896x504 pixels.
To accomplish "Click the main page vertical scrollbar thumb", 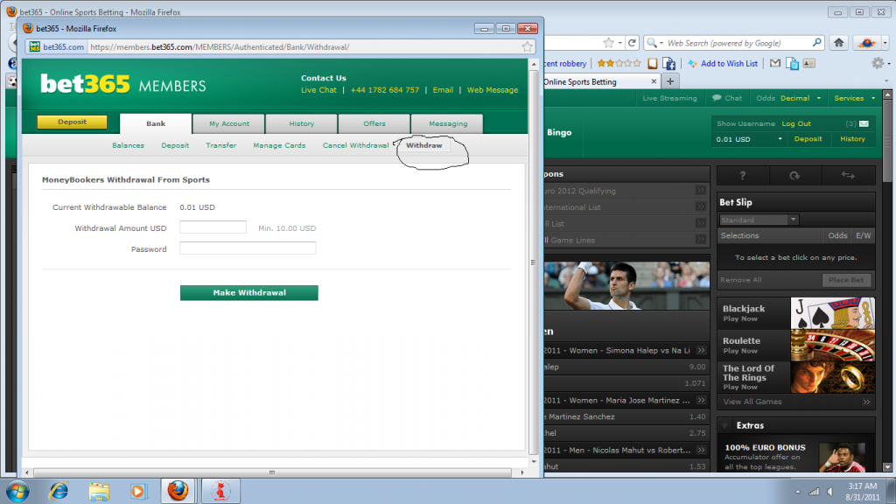I will [x=887, y=141].
